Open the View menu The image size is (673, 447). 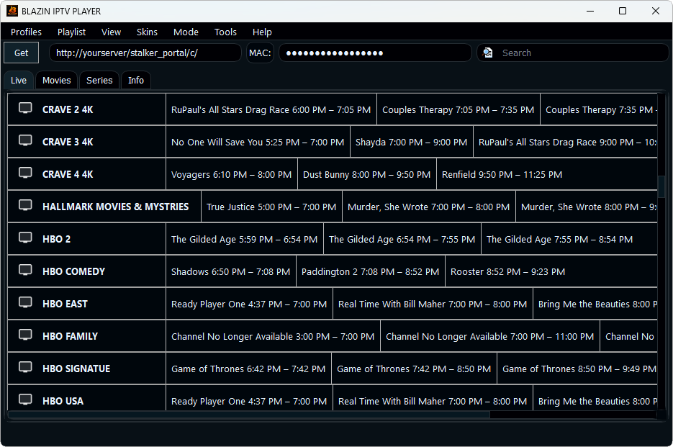pos(111,32)
